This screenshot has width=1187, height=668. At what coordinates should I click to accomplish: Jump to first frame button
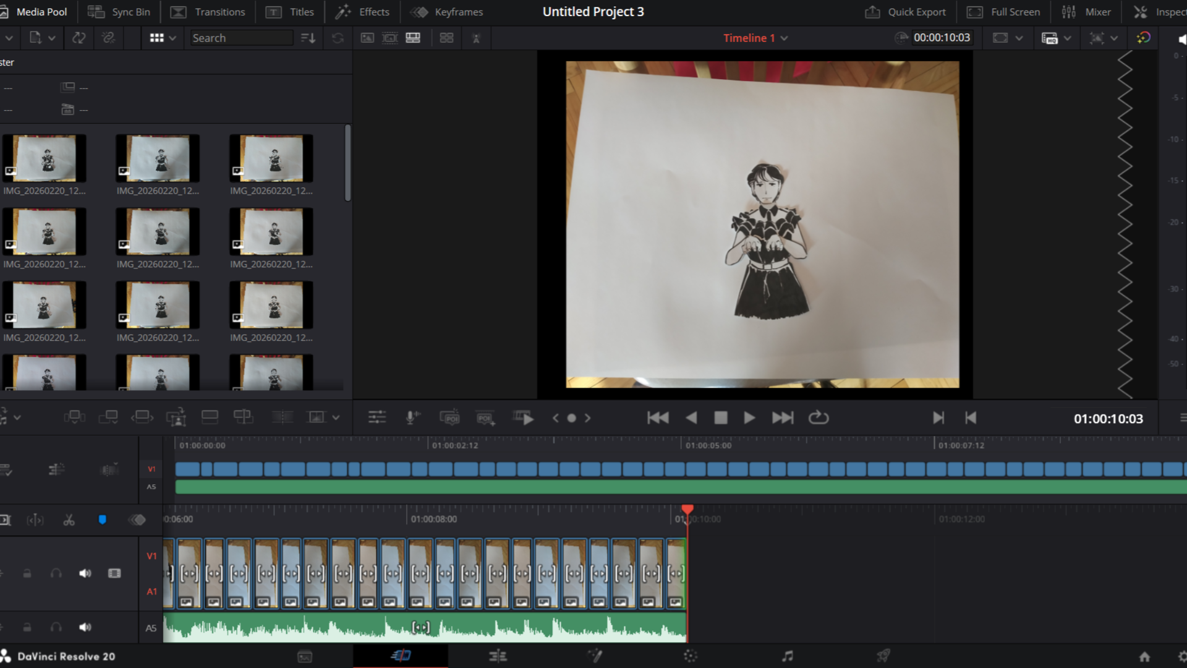click(658, 418)
